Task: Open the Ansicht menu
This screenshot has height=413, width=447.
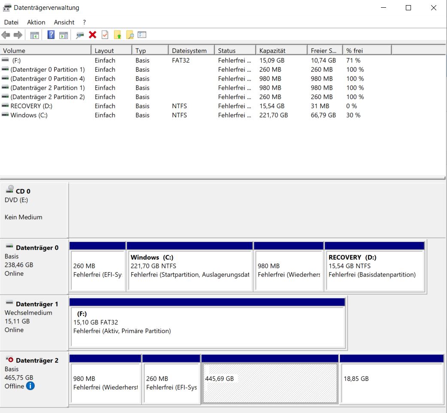Action: click(x=64, y=22)
